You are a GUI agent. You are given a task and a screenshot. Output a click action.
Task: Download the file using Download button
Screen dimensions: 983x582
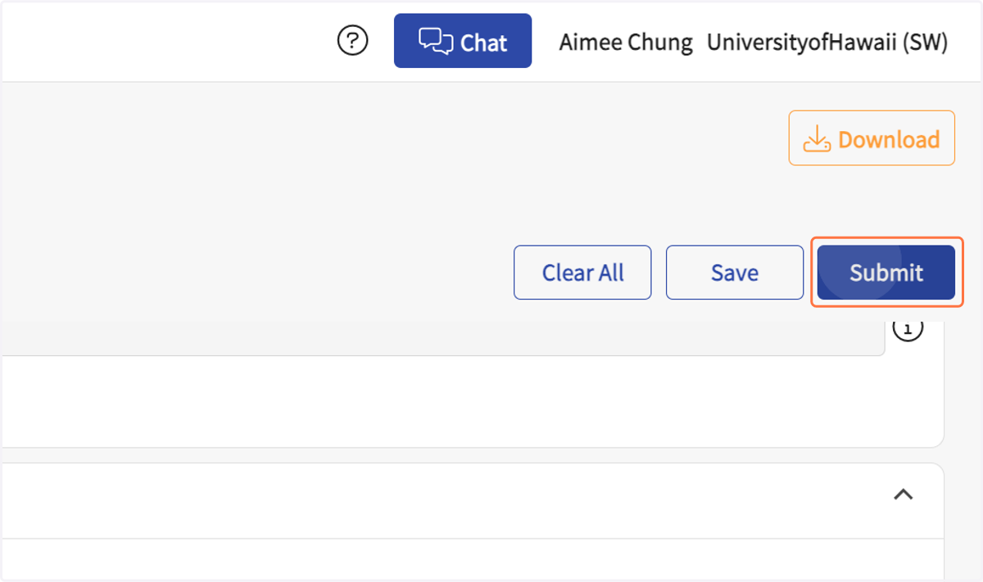872,138
